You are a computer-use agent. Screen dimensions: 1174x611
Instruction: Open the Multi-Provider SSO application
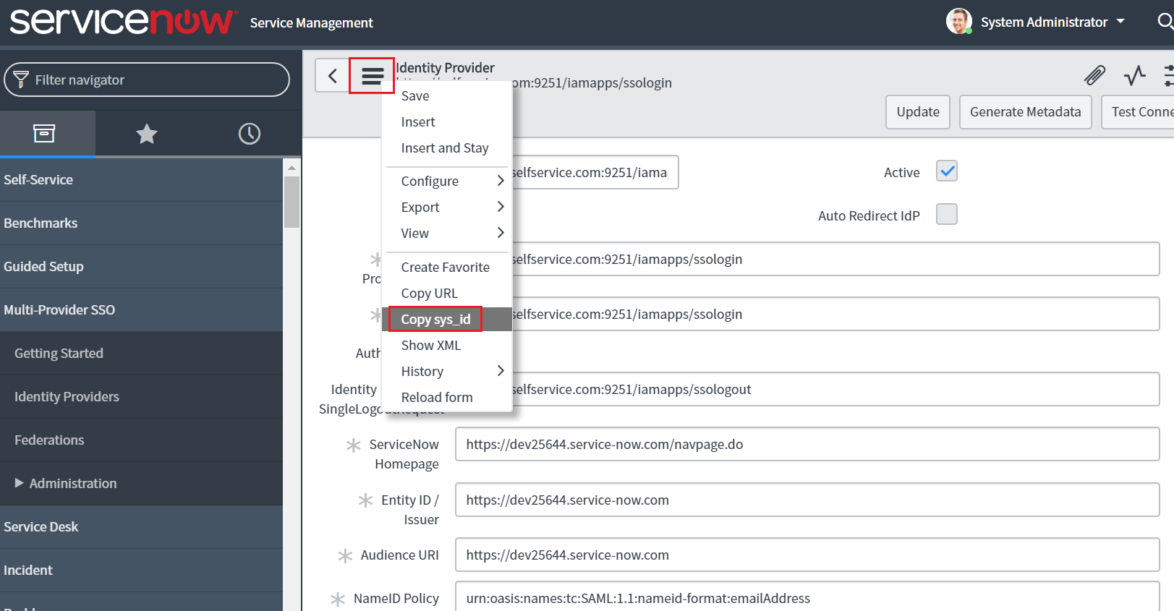pos(141,309)
